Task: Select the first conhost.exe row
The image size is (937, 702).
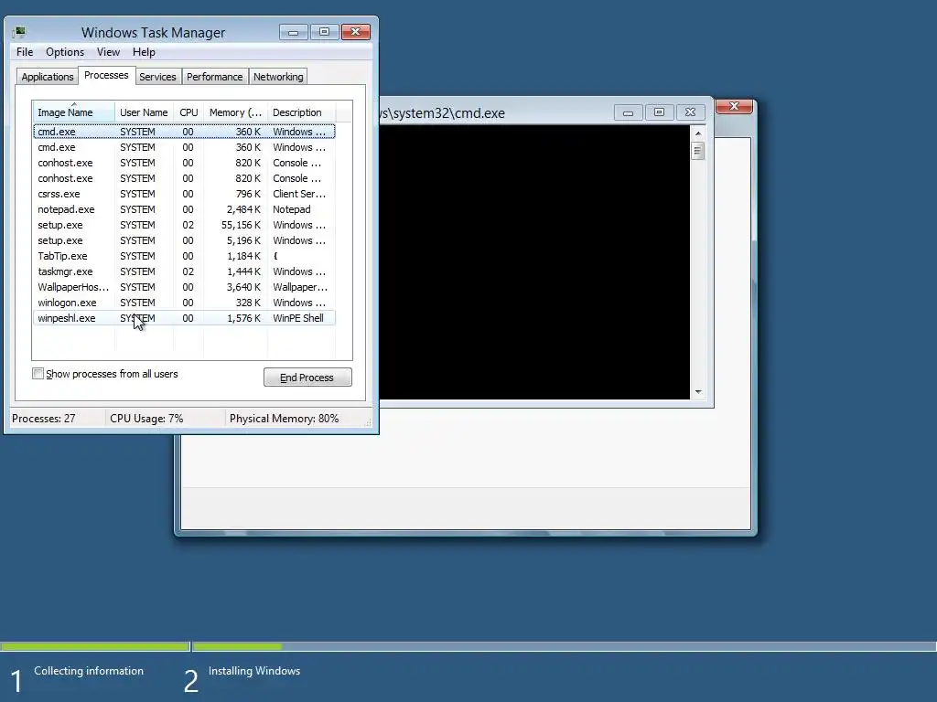Action: 184,163
